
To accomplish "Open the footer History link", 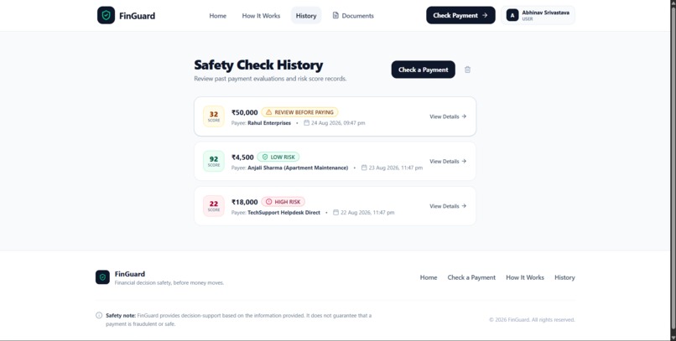I will (x=564, y=277).
